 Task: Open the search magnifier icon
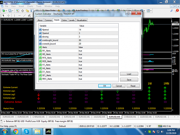(x=172, y=11)
